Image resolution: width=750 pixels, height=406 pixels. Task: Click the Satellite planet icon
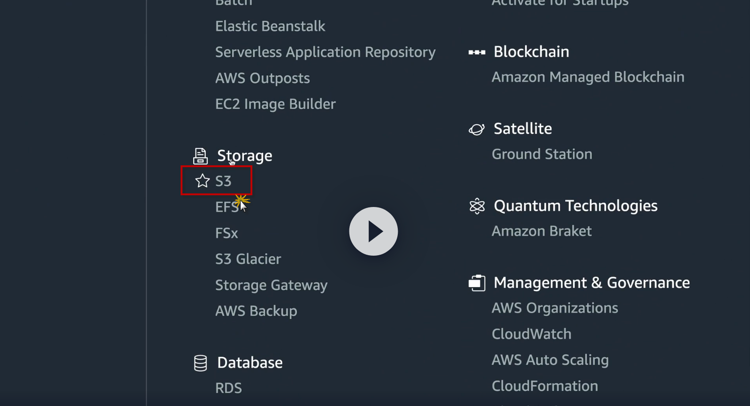pos(477,129)
